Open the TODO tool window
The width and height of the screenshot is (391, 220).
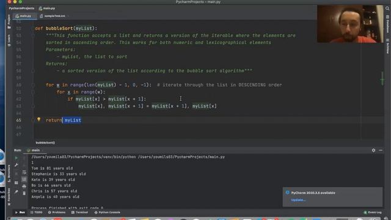(x=37, y=212)
